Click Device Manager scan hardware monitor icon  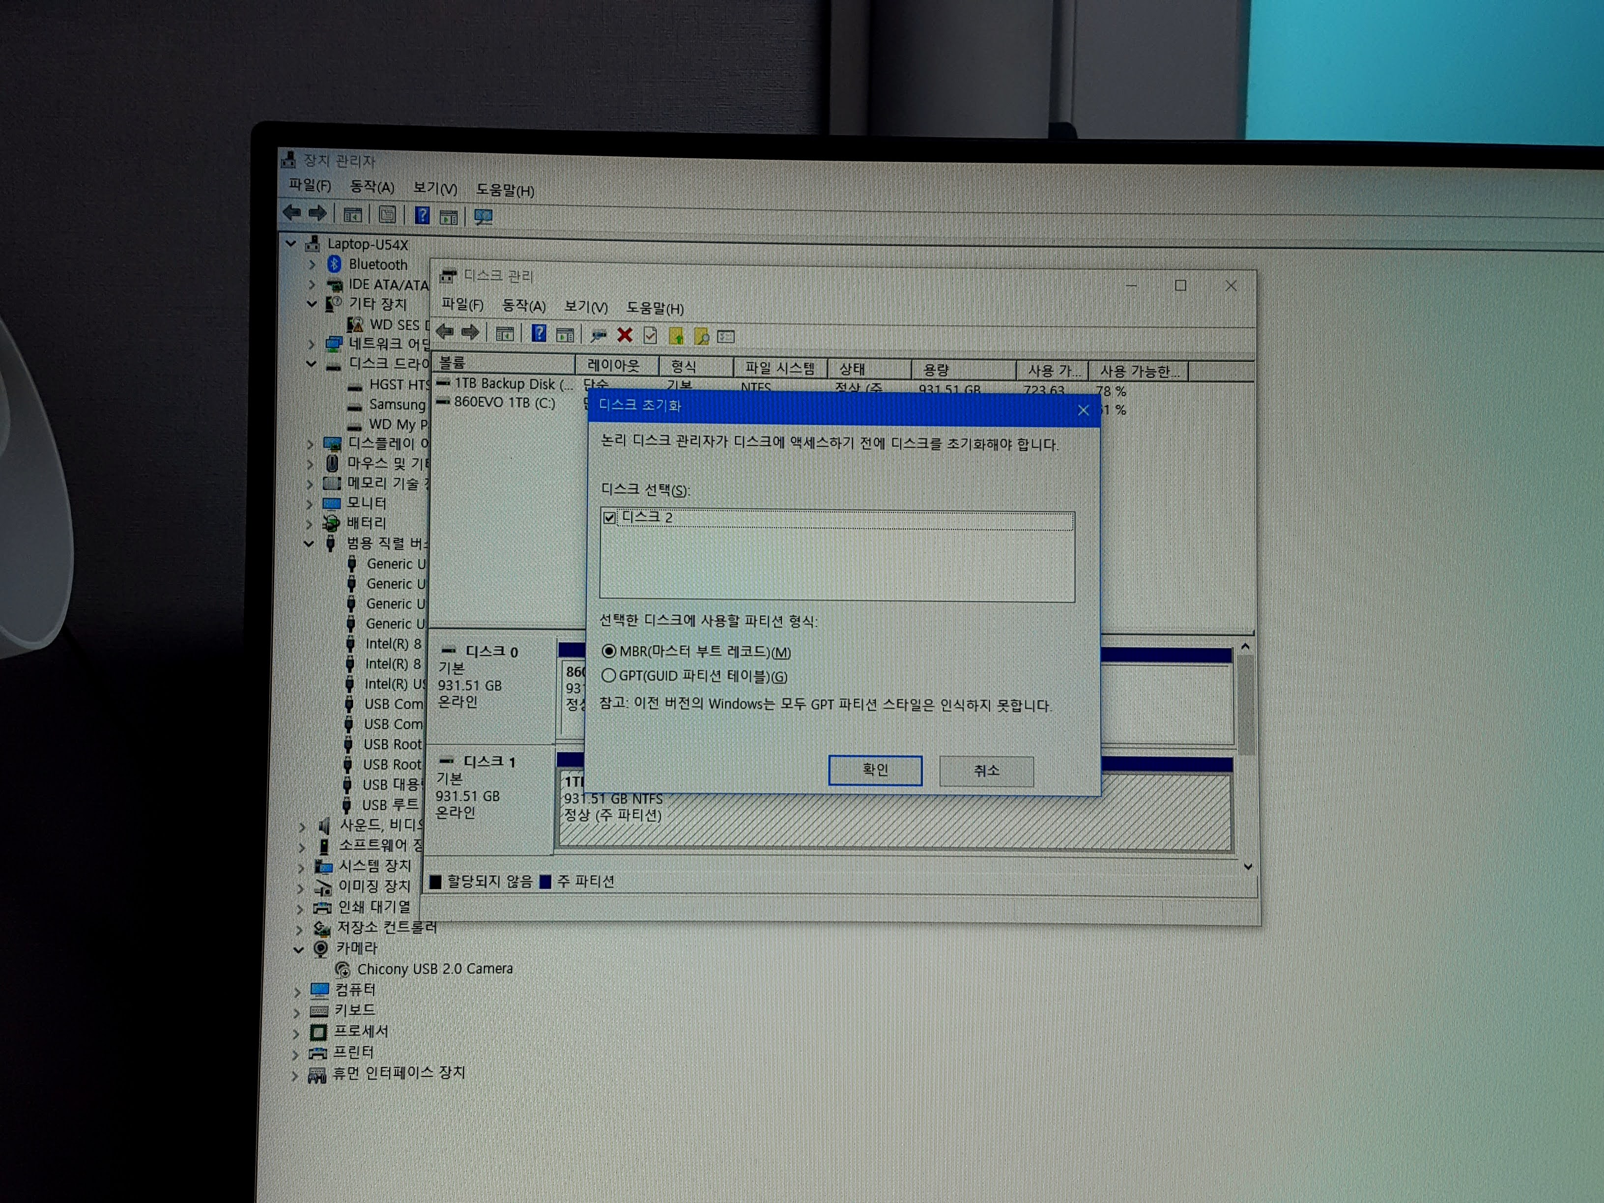click(484, 217)
